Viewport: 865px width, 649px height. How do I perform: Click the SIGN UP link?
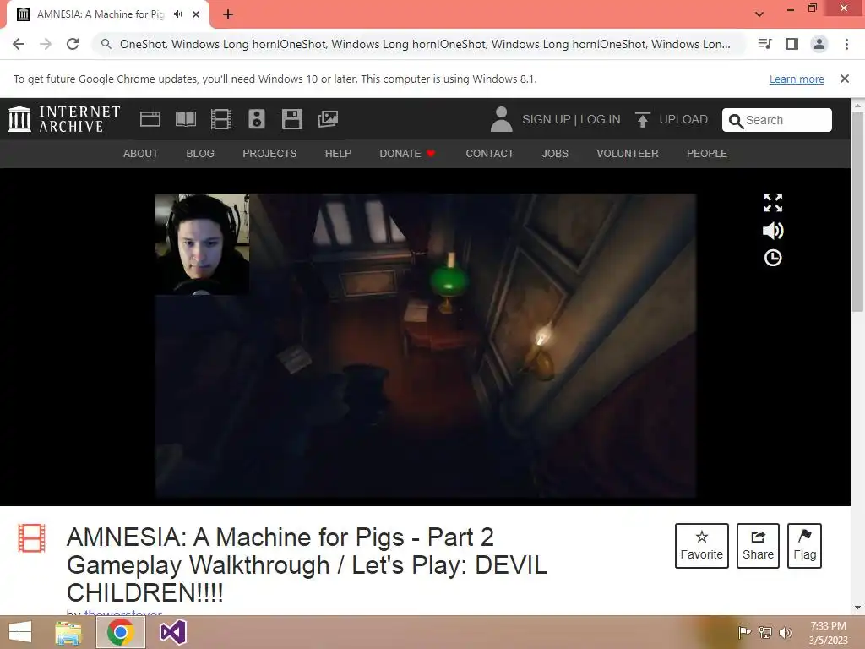(547, 119)
